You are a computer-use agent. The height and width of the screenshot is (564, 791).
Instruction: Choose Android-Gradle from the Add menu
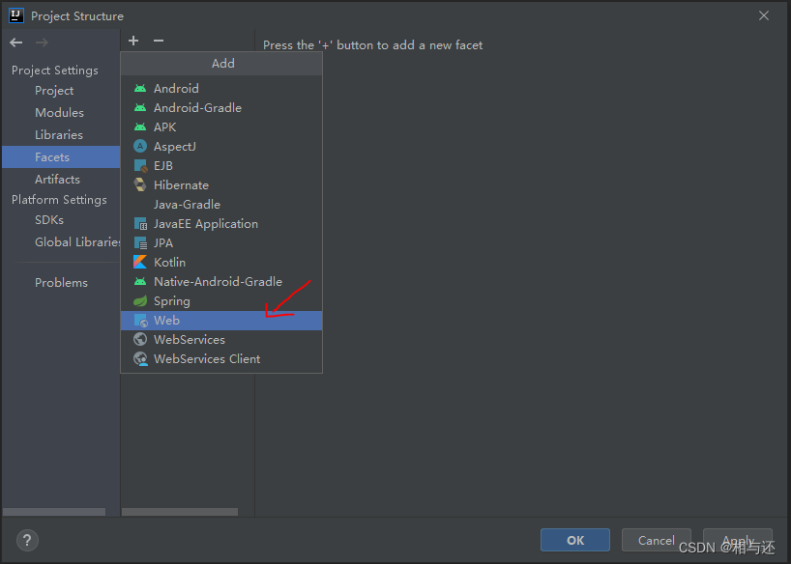[221, 108]
